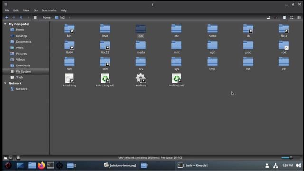Screen dimensions: 304x171
Task: Open the Bookmarks menu
Action: (x=49, y=10)
